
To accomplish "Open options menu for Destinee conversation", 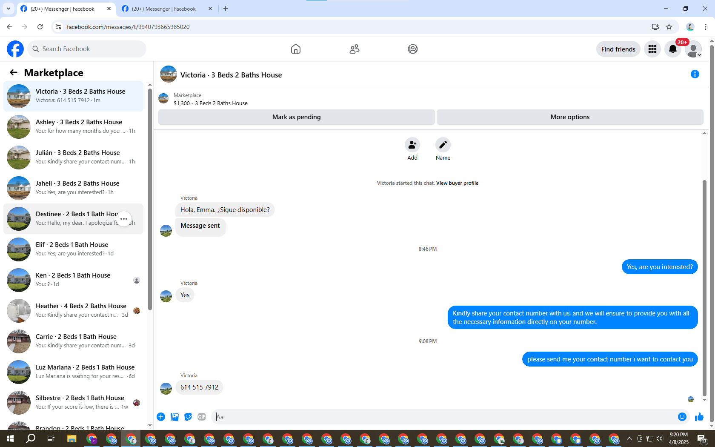I will point(124,219).
